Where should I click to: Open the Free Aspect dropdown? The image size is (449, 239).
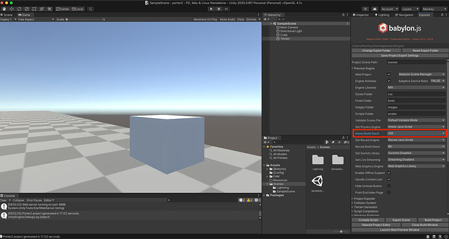coord(36,19)
